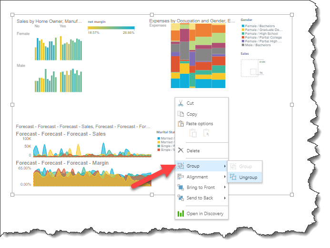Expand the Bring to Front submenu arrow
This screenshot has height=248, width=330.
point(225,188)
